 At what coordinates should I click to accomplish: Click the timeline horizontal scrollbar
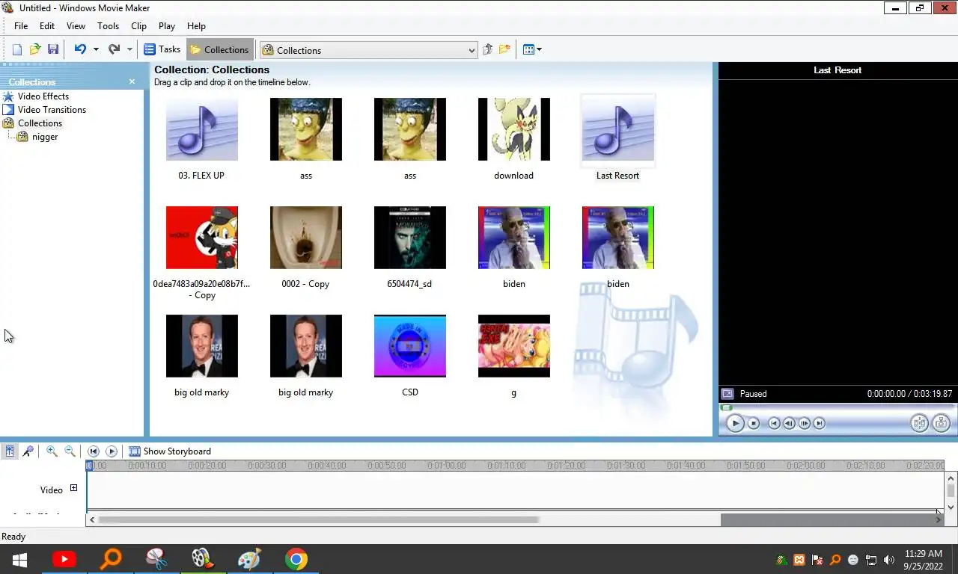click(x=318, y=519)
